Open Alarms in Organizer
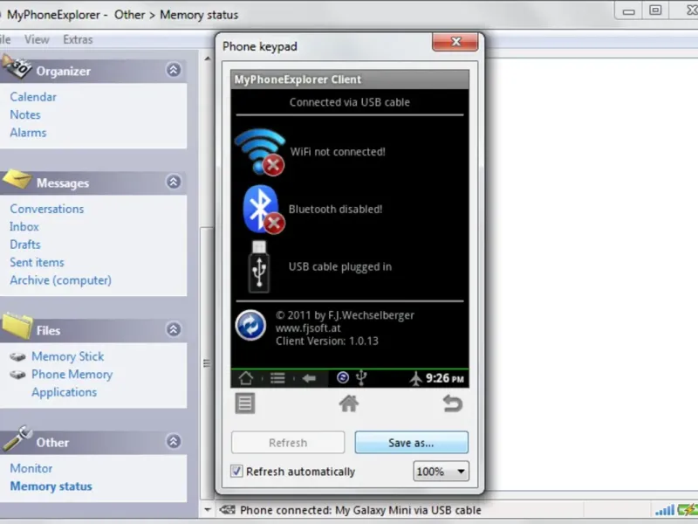Viewport: 698px width, 524px height. click(x=28, y=133)
